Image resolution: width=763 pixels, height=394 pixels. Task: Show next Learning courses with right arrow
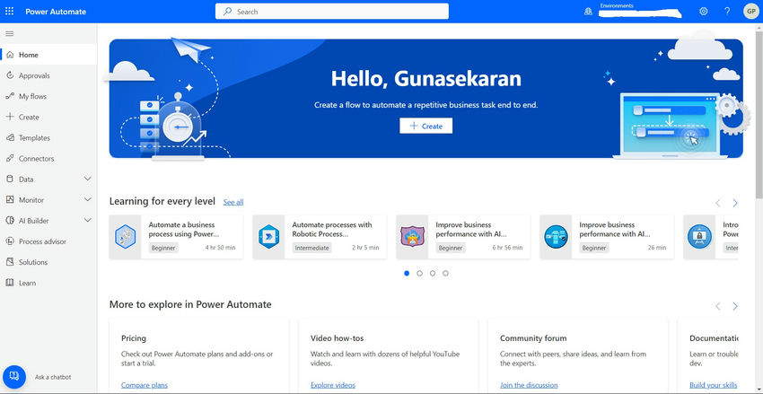point(735,203)
